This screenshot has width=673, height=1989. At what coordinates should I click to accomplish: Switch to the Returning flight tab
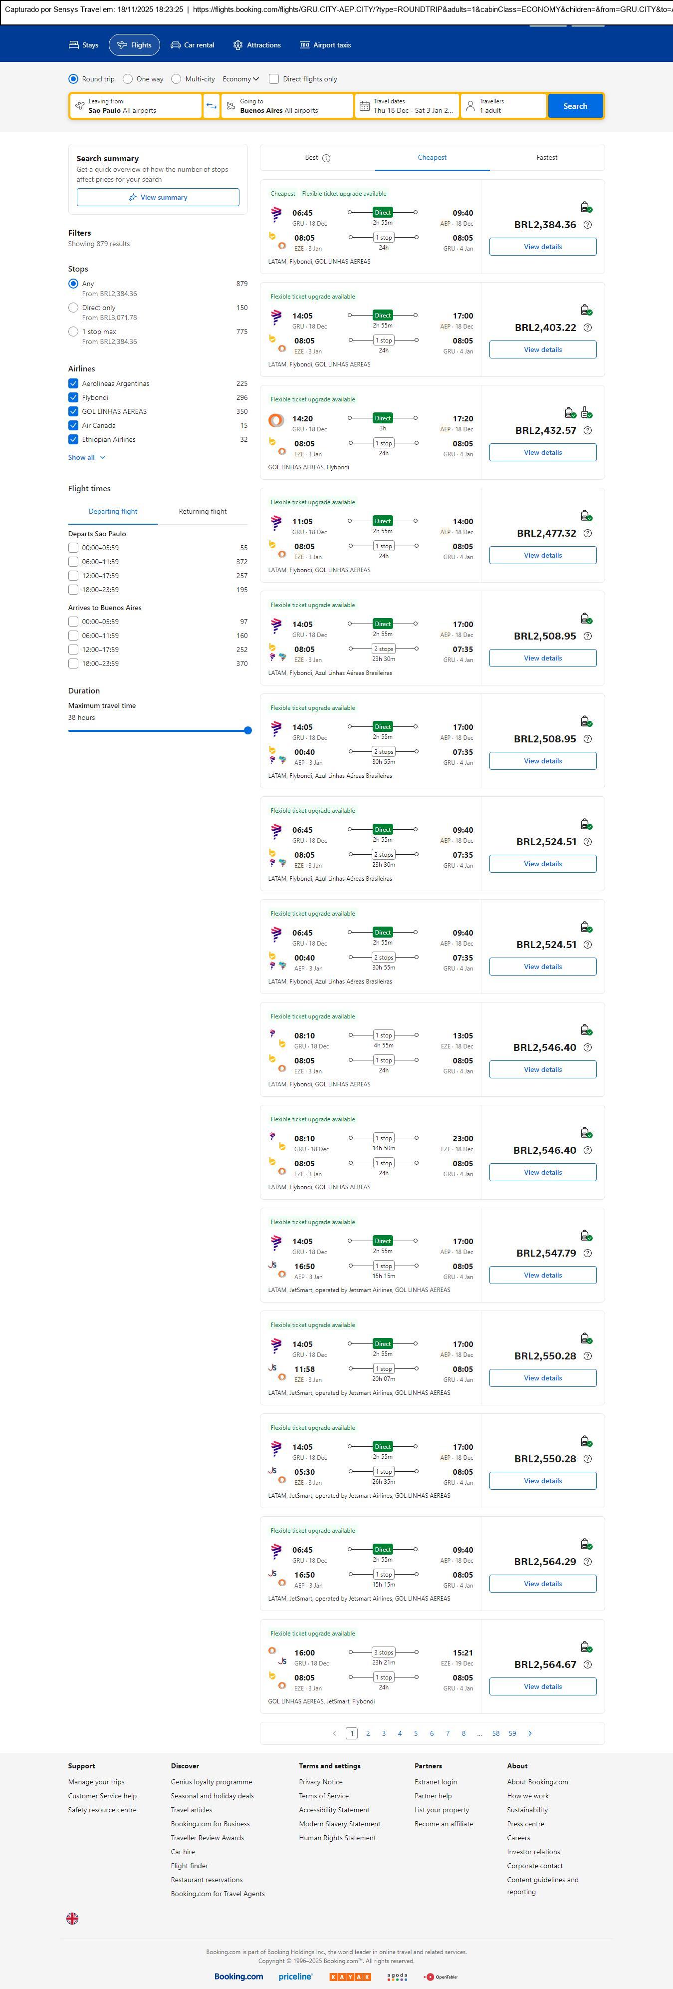click(x=202, y=511)
